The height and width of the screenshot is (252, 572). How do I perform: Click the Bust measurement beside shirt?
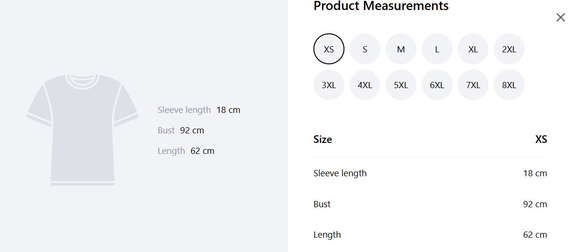coord(181,131)
